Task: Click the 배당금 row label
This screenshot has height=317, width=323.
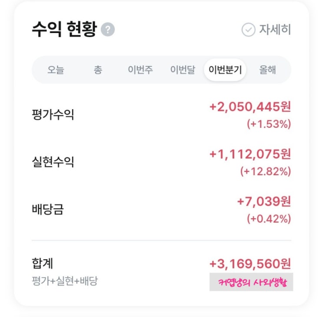Action: click(x=48, y=209)
